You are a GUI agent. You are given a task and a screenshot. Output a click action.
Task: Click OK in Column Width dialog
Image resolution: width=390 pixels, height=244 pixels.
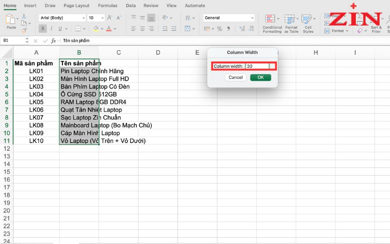coord(260,78)
